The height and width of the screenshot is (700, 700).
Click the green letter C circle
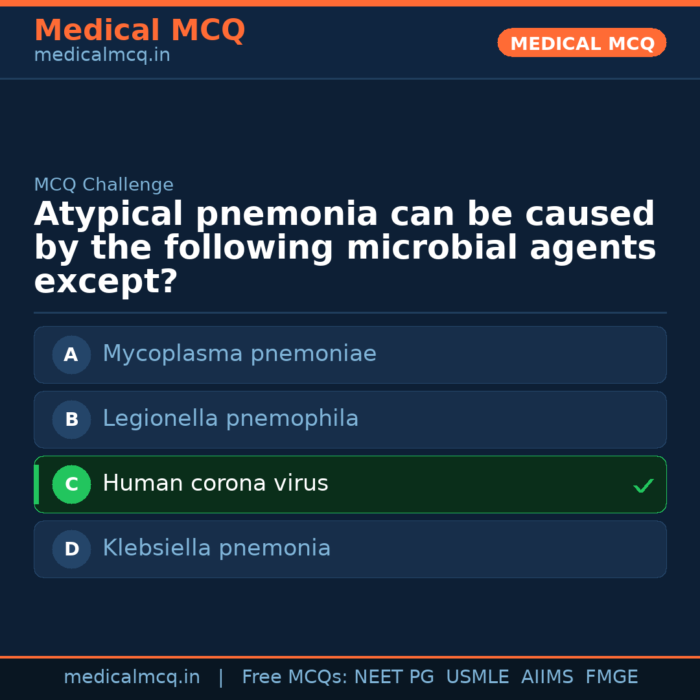pos(71,484)
